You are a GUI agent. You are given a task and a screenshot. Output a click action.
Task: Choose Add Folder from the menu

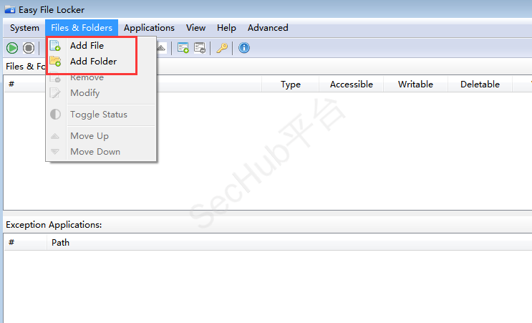click(x=101, y=62)
